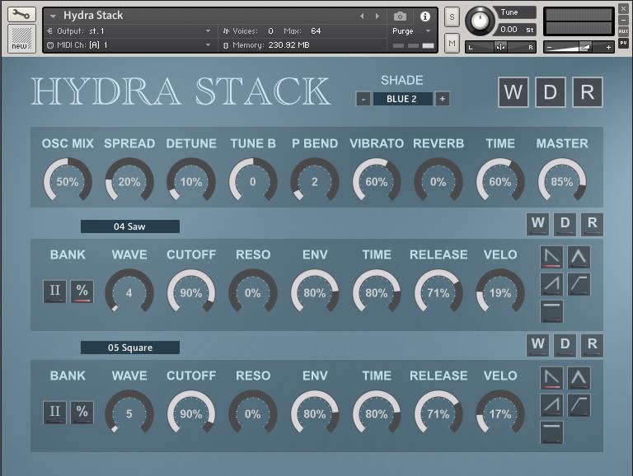The width and height of the screenshot is (633, 476).
Task: Open the BLUE 2 shade selector
Action: tap(402, 99)
